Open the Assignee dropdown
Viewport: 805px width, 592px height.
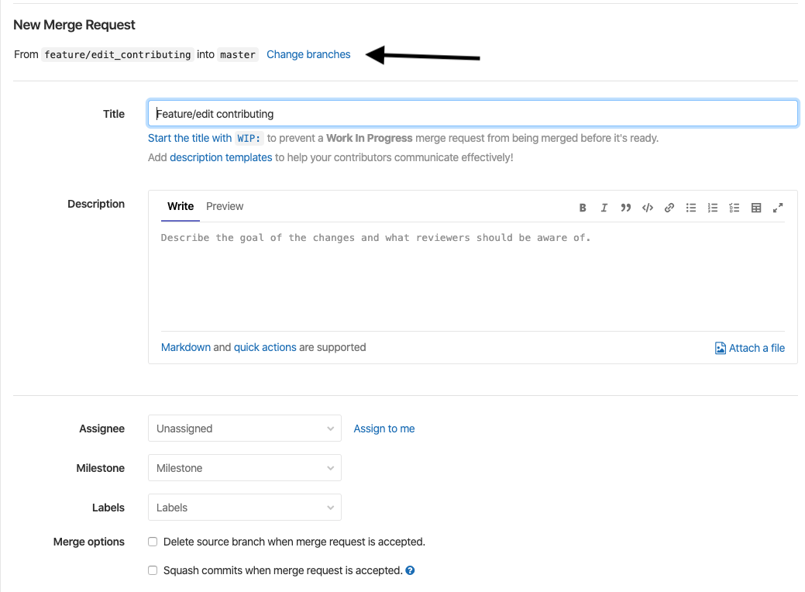tap(244, 429)
